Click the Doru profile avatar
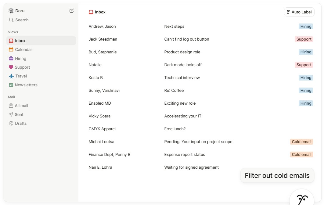The image size is (324, 205). click(11, 11)
